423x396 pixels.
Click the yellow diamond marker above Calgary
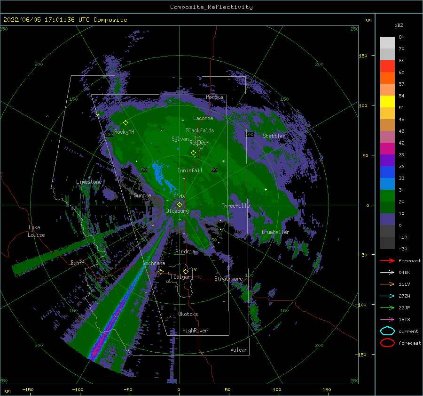click(x=186, y=271)
